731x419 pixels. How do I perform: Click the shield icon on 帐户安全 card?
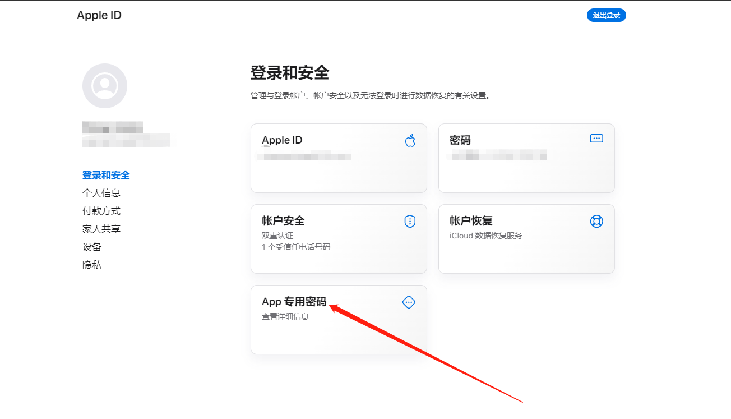point(410,222)
